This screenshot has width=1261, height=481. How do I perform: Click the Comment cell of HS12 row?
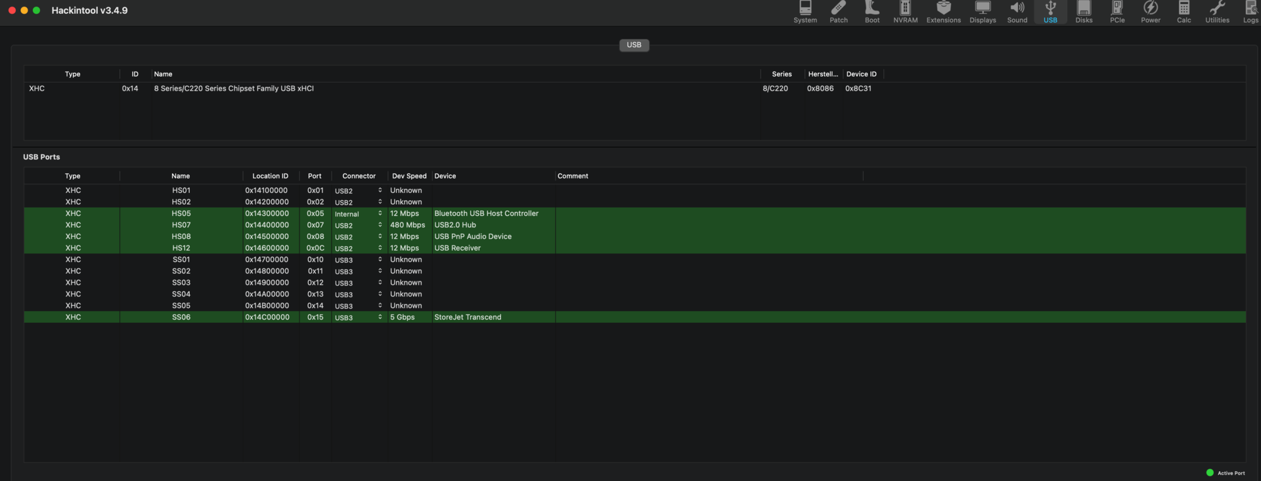point(708,248)
